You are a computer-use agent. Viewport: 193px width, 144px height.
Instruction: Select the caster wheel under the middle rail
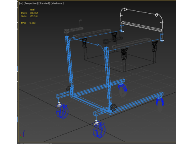123,88
